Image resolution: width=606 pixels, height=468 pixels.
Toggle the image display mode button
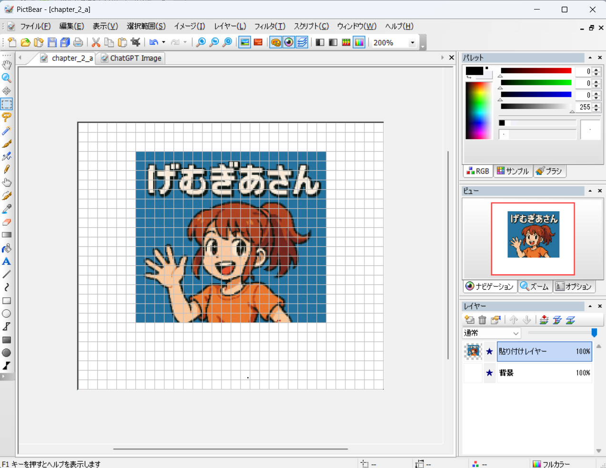pos(245,42)
